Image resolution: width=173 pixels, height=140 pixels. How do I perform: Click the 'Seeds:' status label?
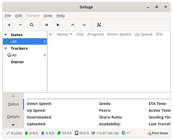click(x=105, y=104)
